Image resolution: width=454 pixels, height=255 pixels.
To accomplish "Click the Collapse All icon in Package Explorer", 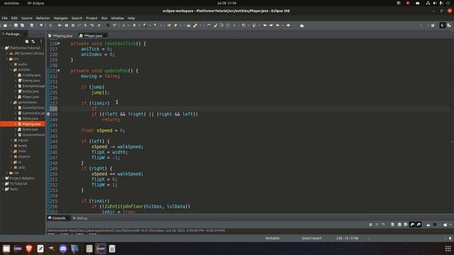I will coord(27,41).
